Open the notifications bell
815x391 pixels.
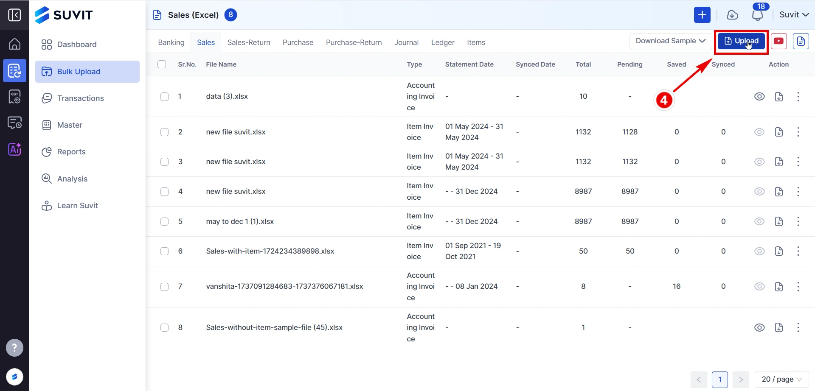tap(758, 16)
